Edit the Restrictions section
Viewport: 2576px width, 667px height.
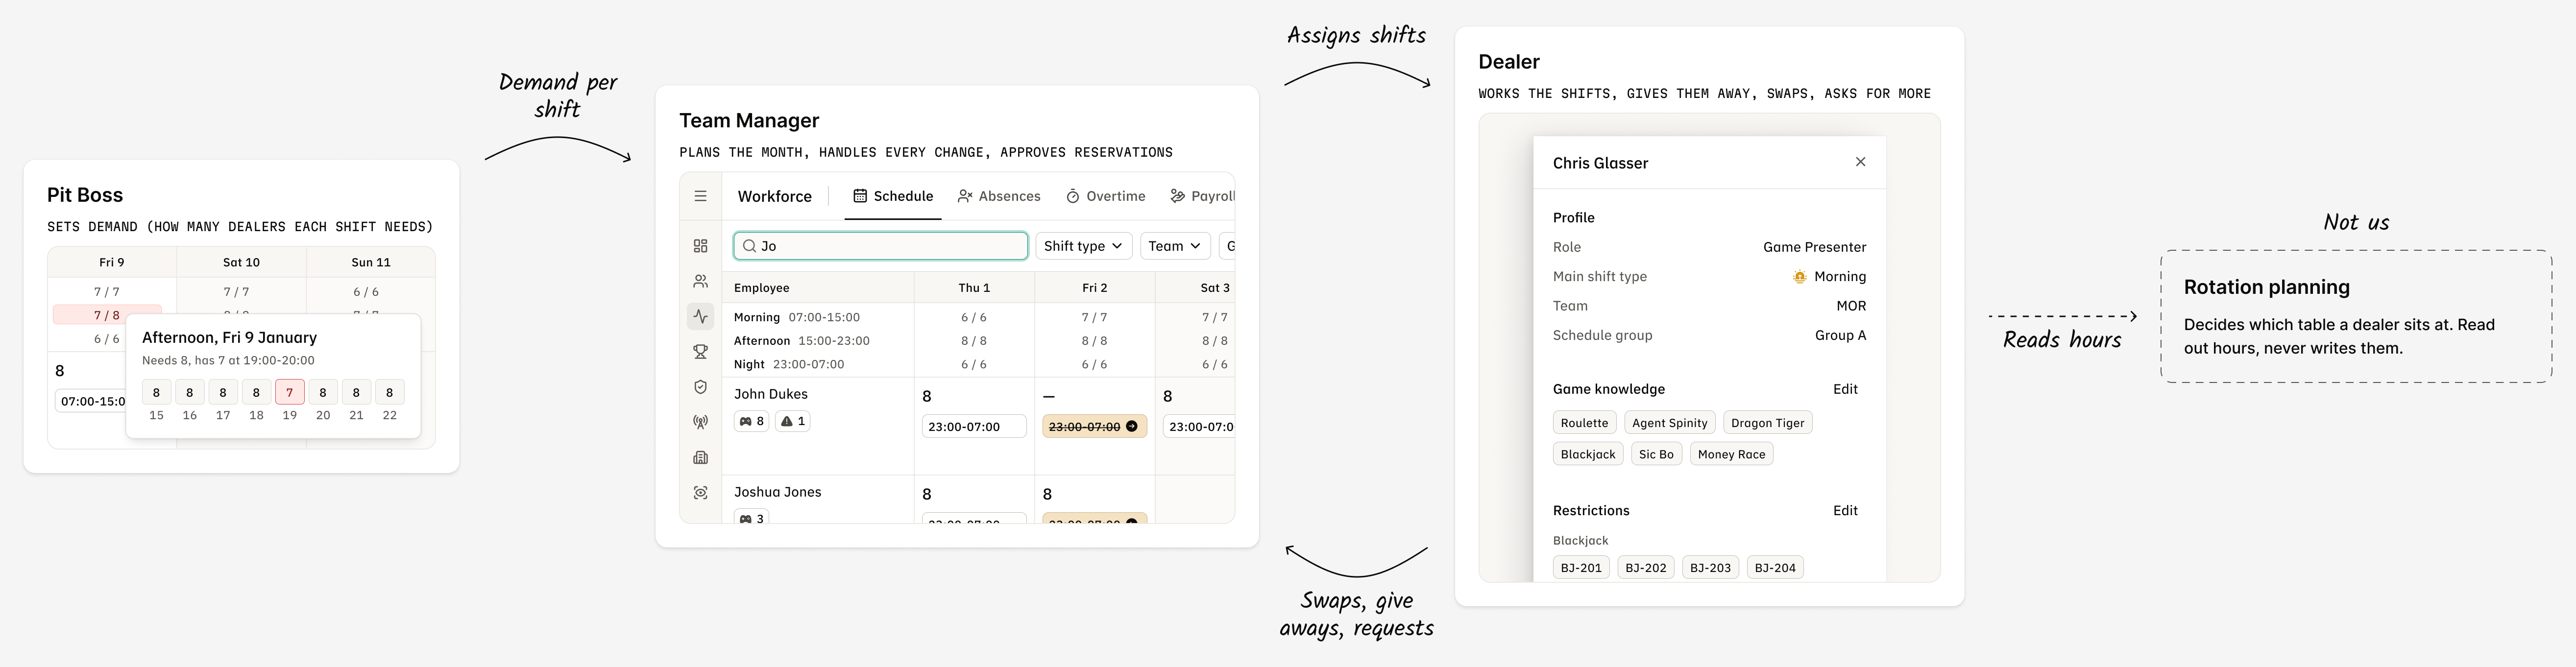point(1845,510)
